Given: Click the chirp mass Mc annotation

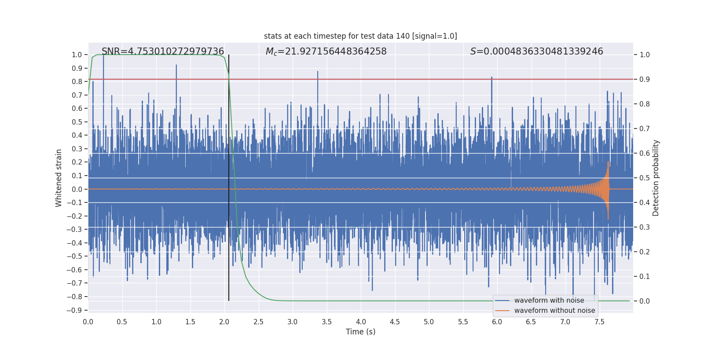Looking at the screenshot, I should click(x=326, y=51).
